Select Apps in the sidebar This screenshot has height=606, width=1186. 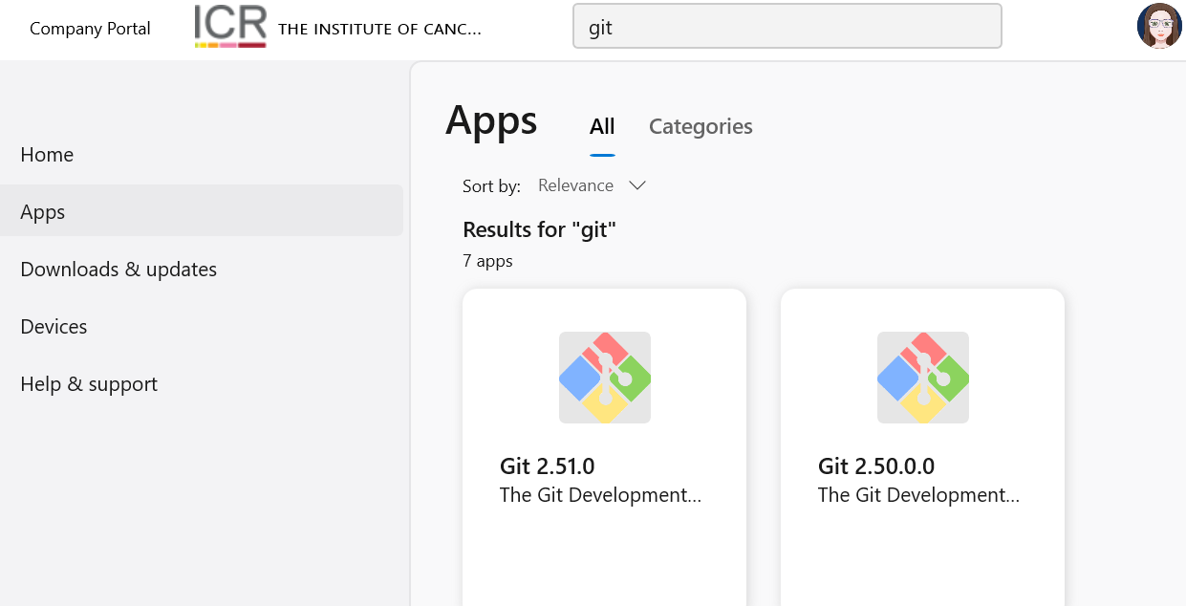click(202, 211)
